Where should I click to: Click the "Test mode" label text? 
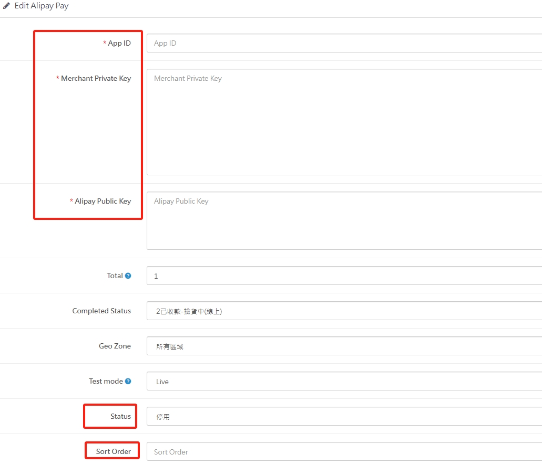pos(106,382)
